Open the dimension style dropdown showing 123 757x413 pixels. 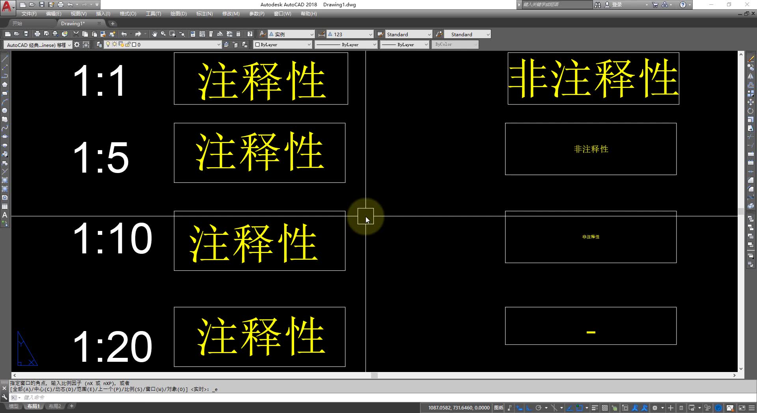point(350,34)
